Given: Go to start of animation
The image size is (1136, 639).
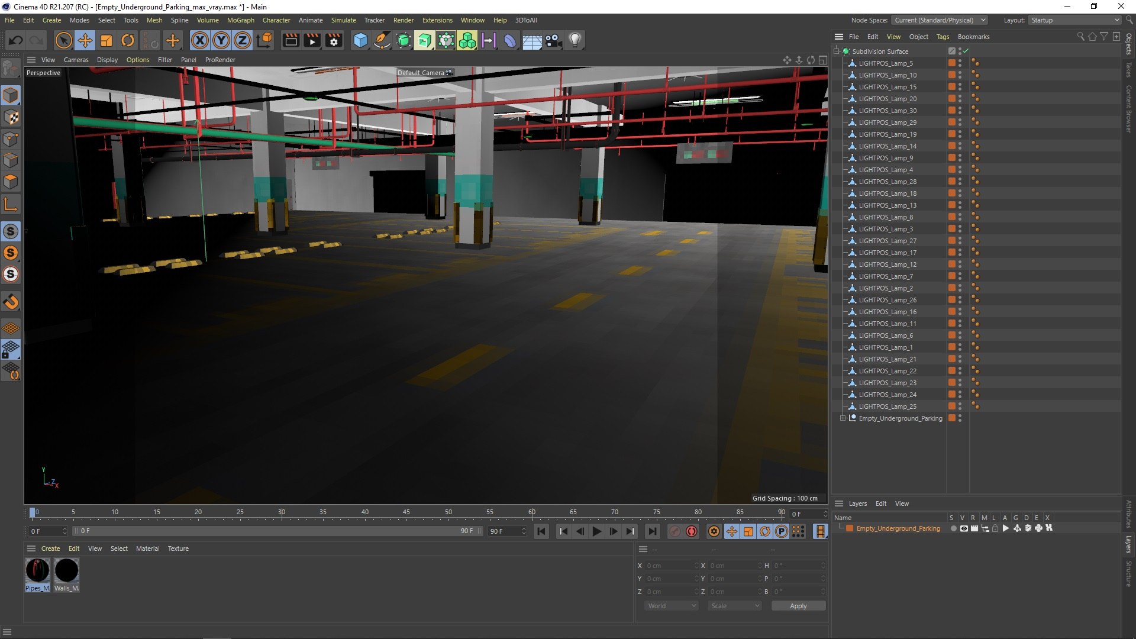Looking at the screenshot, I should (x=541, y=531).
